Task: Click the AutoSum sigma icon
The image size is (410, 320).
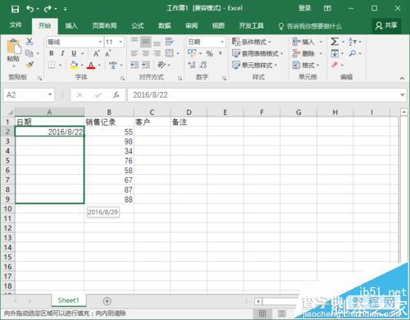Action: click(335, 42)
